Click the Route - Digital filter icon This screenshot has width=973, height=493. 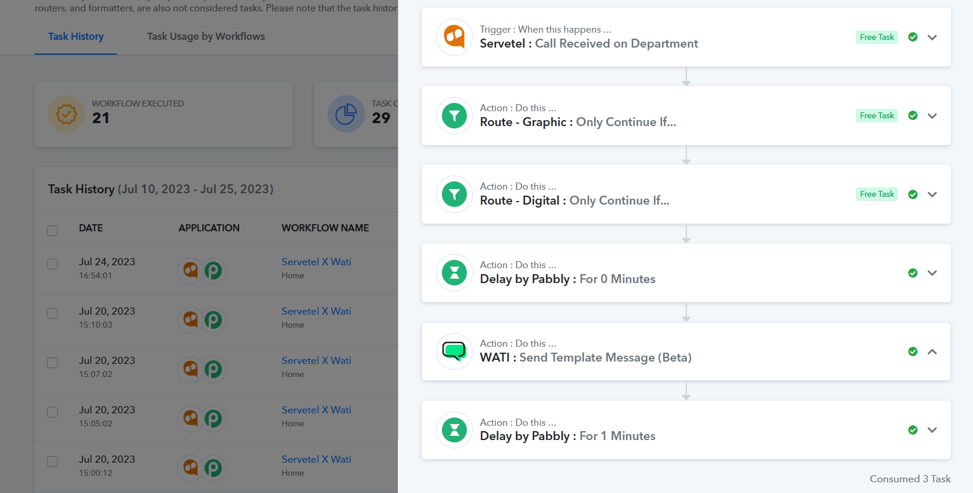click(x=454, y=194)
